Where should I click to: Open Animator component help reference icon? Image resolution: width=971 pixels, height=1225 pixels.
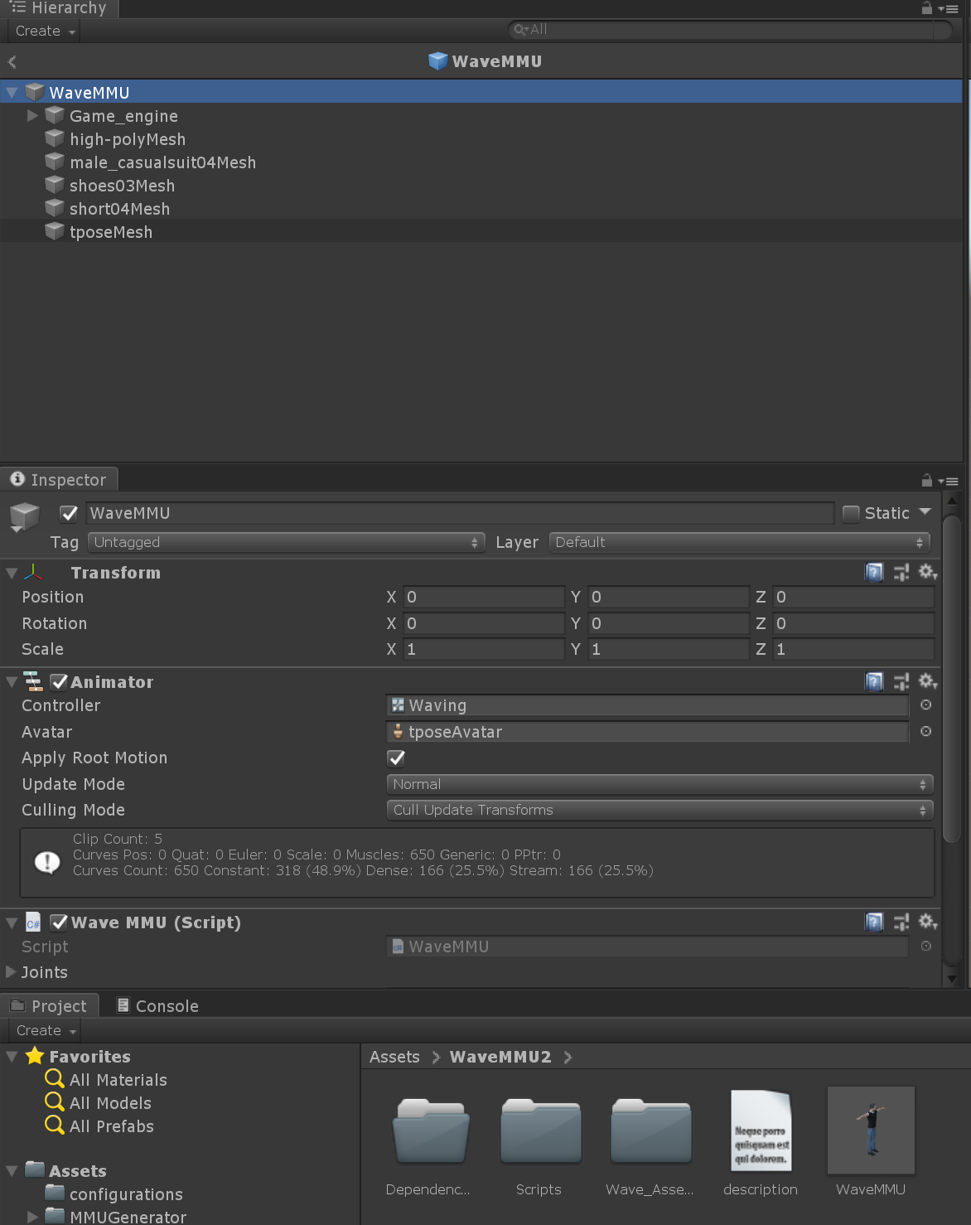click(874, 681)
